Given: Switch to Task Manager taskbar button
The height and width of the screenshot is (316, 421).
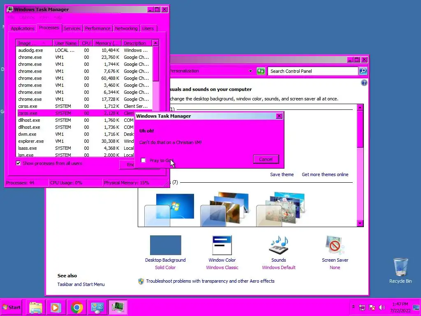Looking at the screenshot, I should click(118, 307).
